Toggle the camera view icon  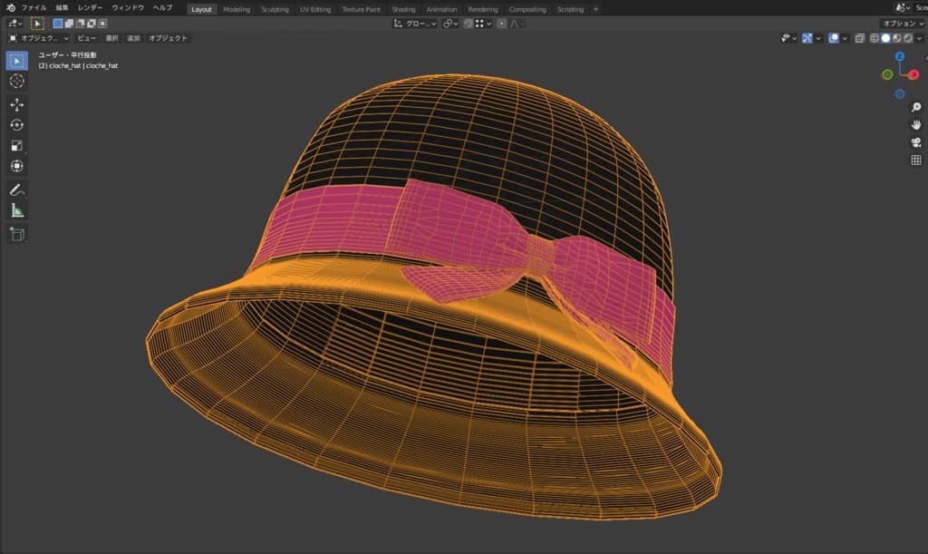click(x=915, y=142)
